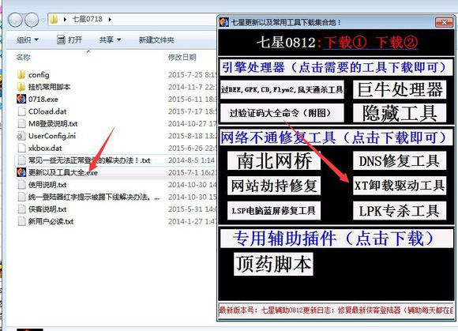This screenshot has height=331, width=458.
Task: Click the UserConfig.ini gear file icon
Action: pyautogui.click(x=21, y=136)
